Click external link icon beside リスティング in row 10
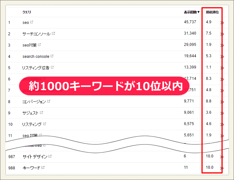The width and height of the screenshot is (234, 180). click(45, 124)
